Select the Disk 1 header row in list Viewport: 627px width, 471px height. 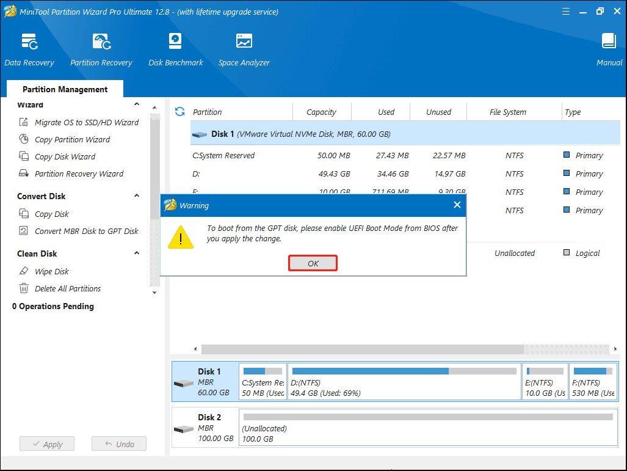click(x=405, y=134)
